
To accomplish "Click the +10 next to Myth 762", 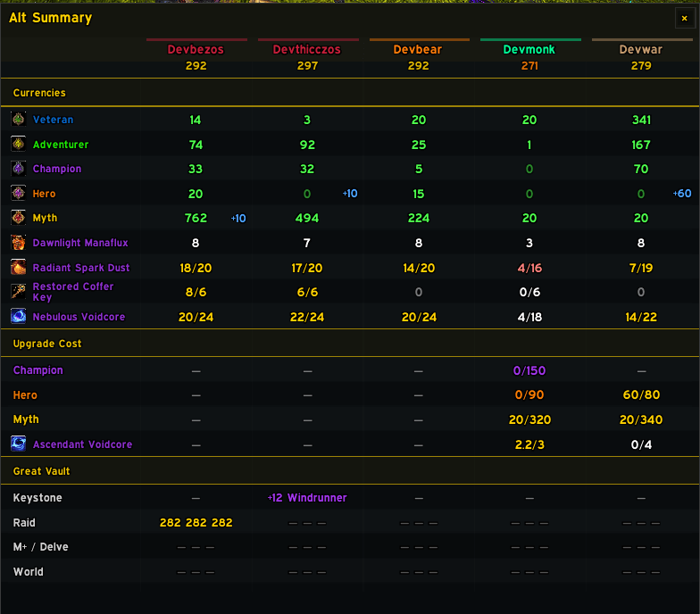I will (x=238, y=218).
